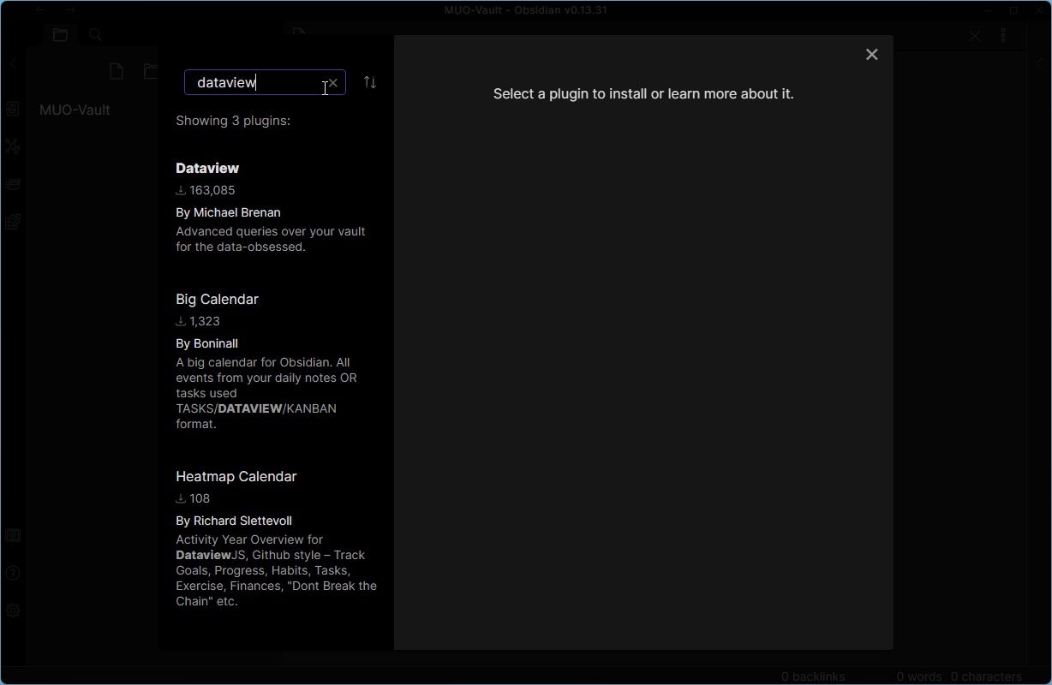Switch to the File explorer tab icon
Screen dimensions: 1052x685
point(60,35)
